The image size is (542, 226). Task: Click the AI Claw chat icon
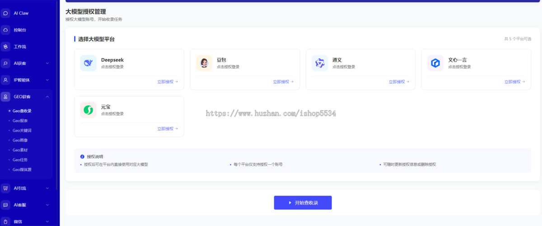point(5,13)
